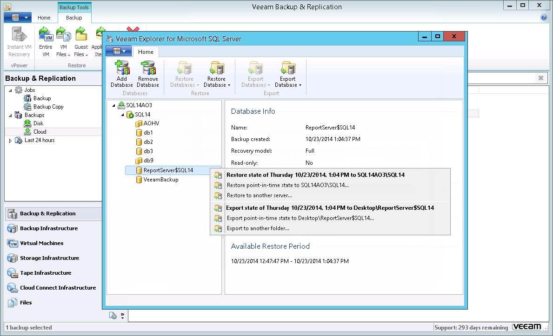The width and height of the screenshot is (553, 336).
Task: Open main Veeam application menu button
Action: click(x=18, y=18)
